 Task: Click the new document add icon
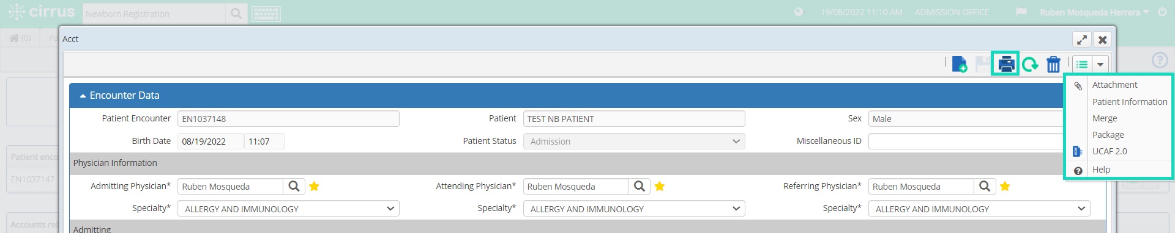coord(960,64)
